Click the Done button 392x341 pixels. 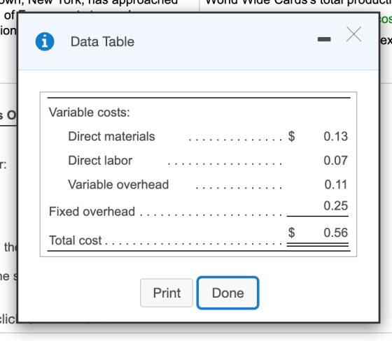227,293
